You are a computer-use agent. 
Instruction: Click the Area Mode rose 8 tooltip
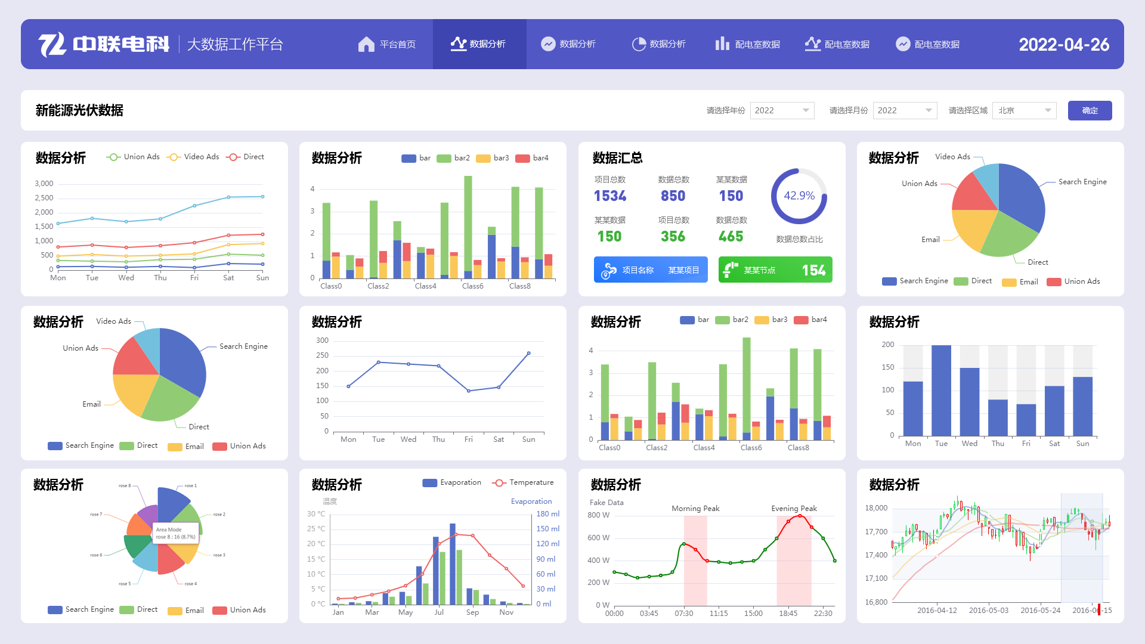pyautogui.click(x=176, y=533)
